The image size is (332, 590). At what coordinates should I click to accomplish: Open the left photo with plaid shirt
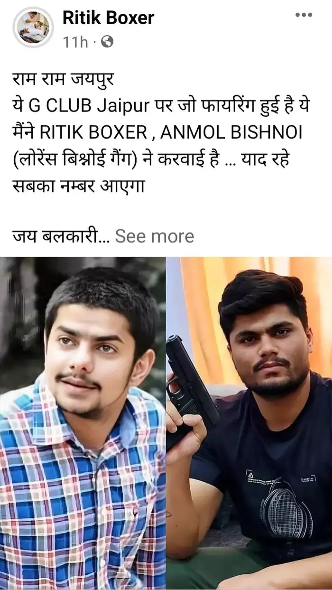click(x=83, y=423)
